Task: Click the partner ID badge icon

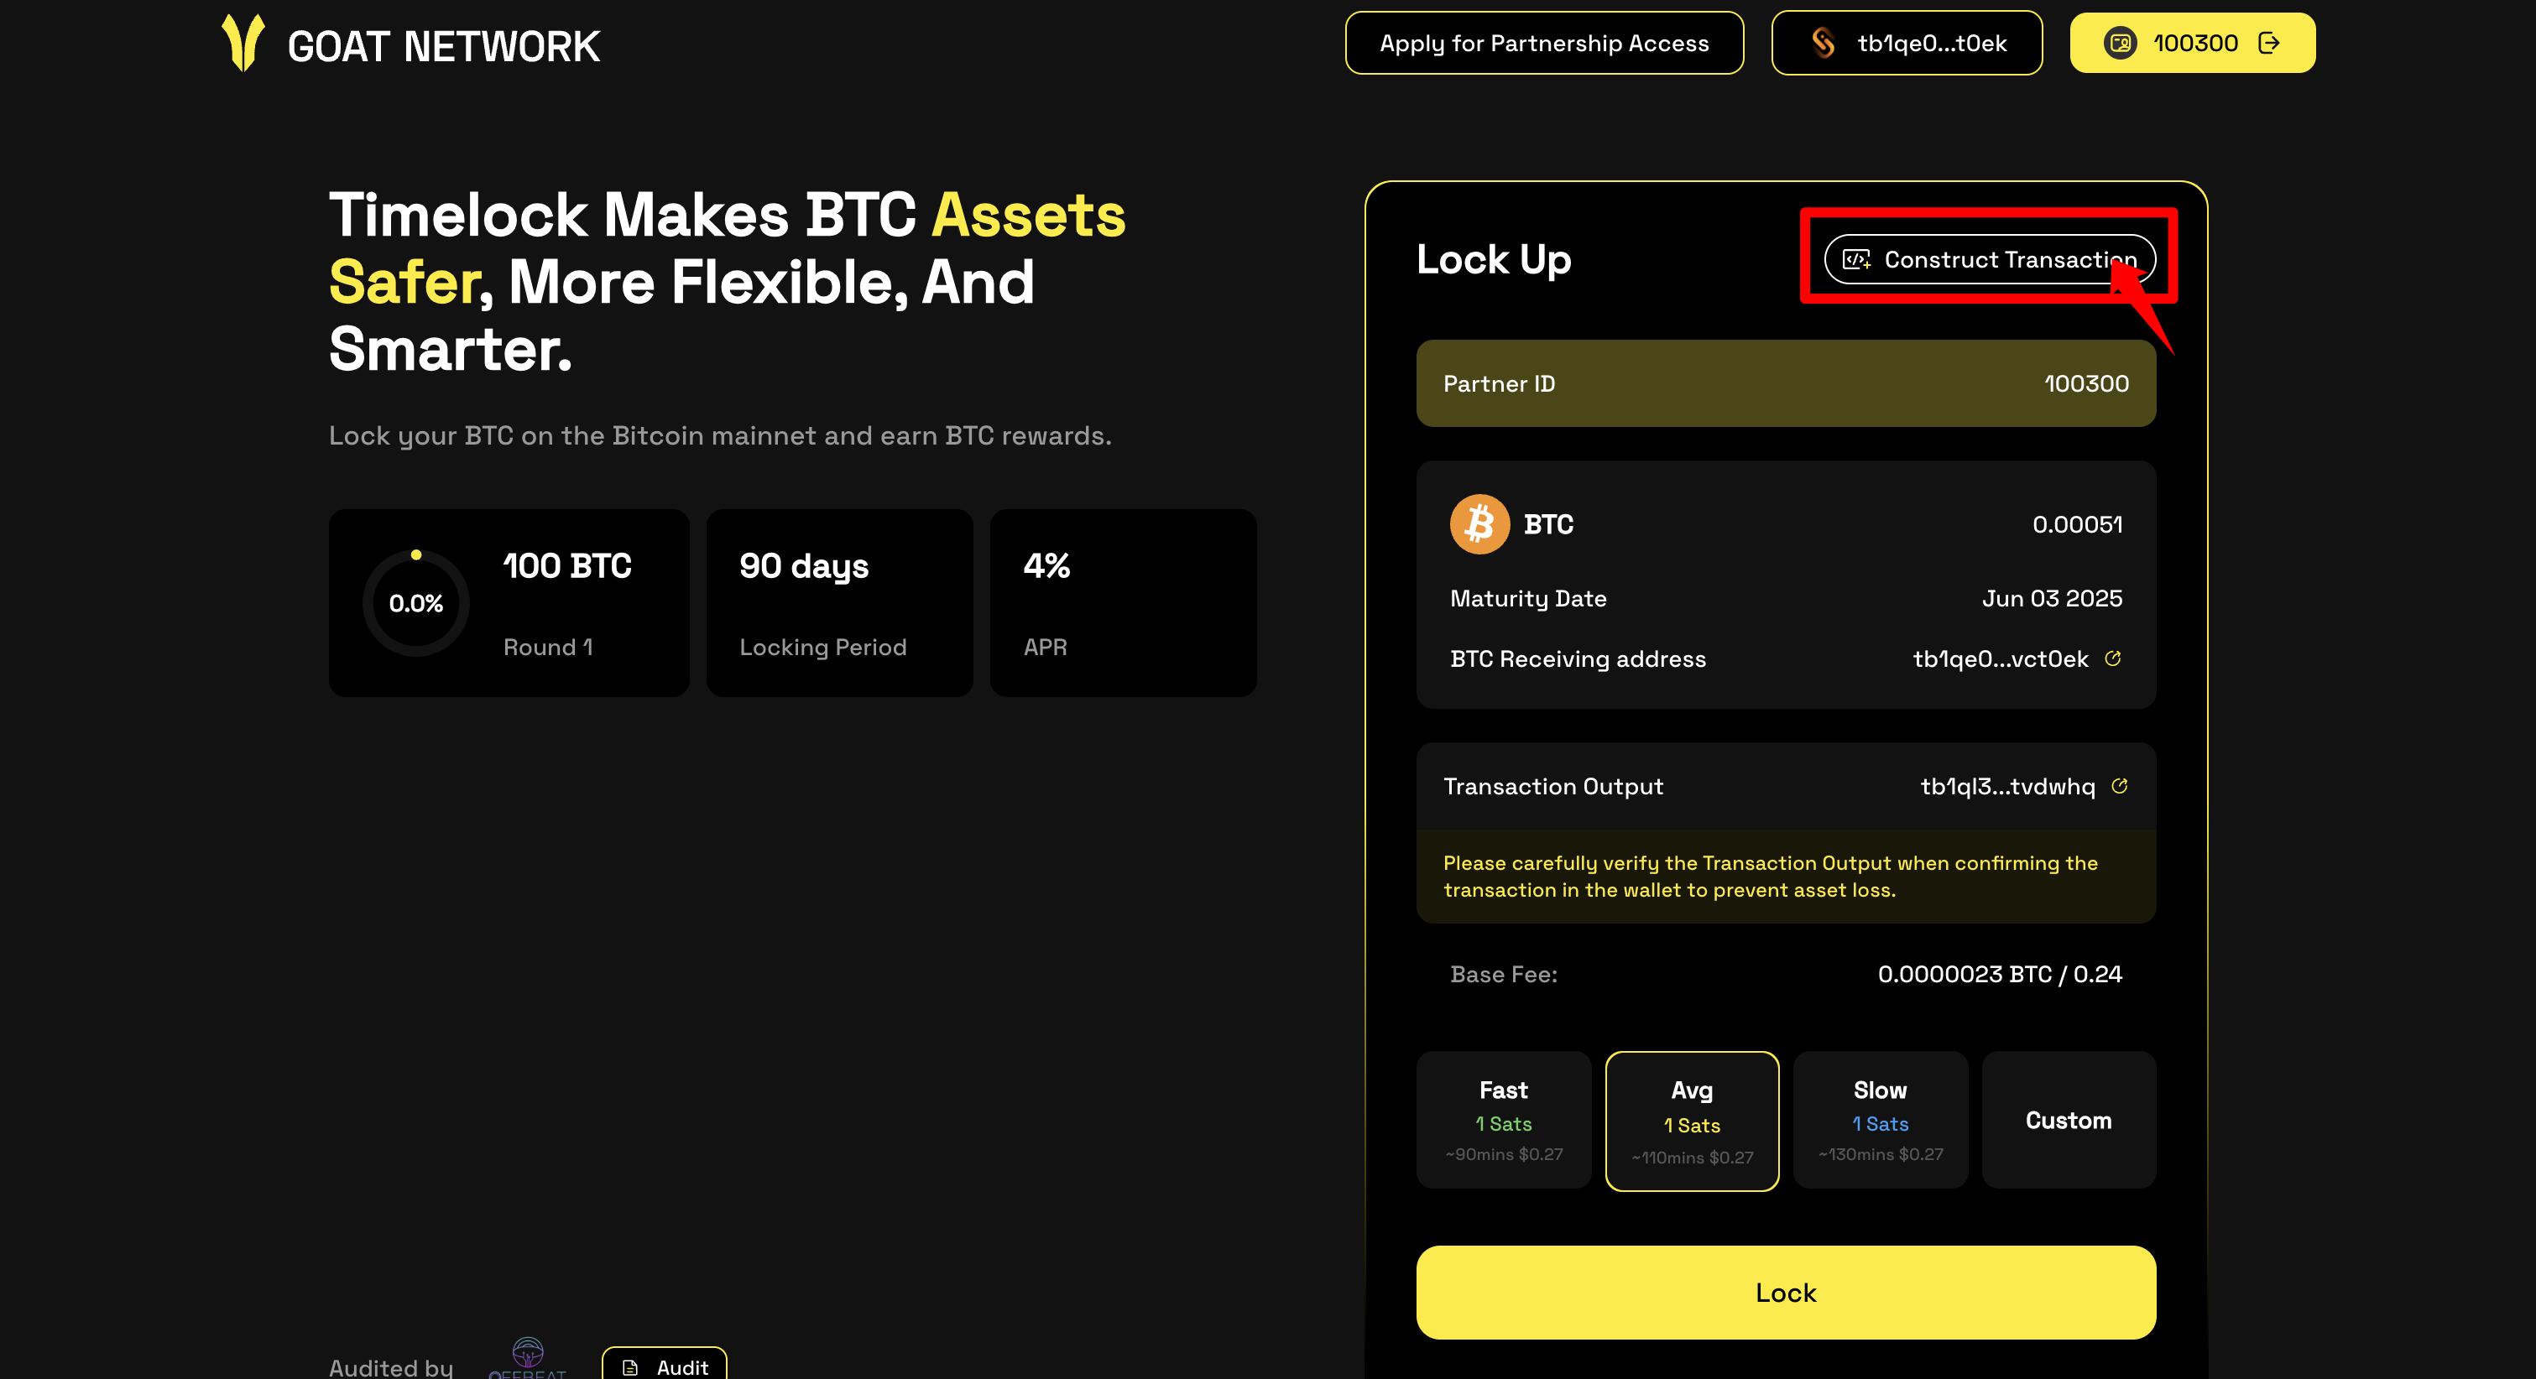Action: tap(2120, 44)
